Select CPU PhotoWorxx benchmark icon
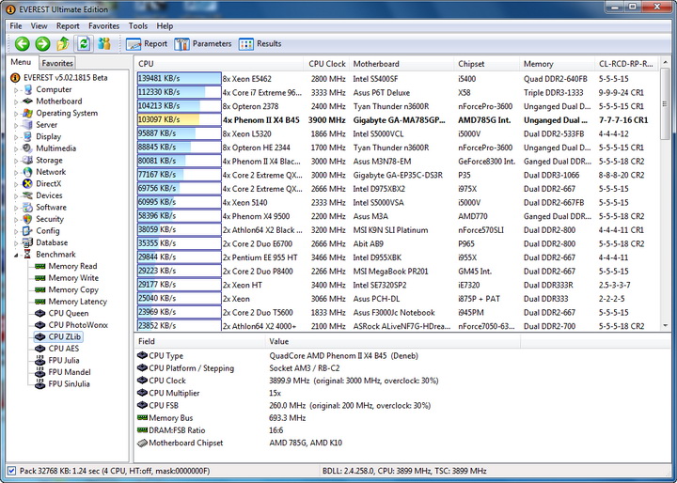Viewport: 677px width, 483px height. 40,325
